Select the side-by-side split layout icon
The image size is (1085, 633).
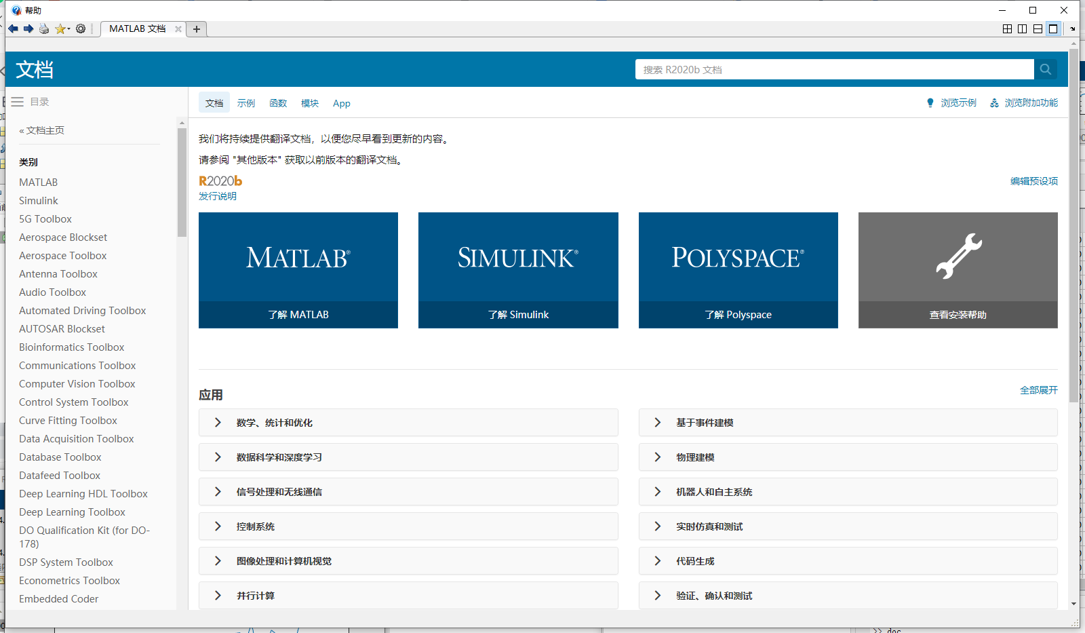point(1023,28)
